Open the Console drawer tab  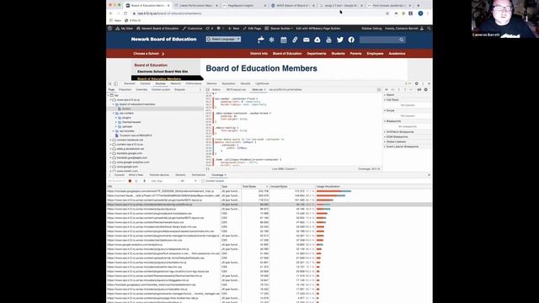[120, 175]
